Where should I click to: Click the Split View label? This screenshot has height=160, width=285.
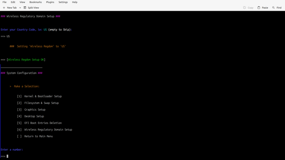point(33,8)
